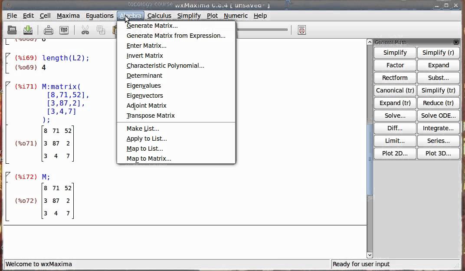Click the Simplify (r) button
The height and width of the screenshot is (271, 465).
click(x=438, y=53)
